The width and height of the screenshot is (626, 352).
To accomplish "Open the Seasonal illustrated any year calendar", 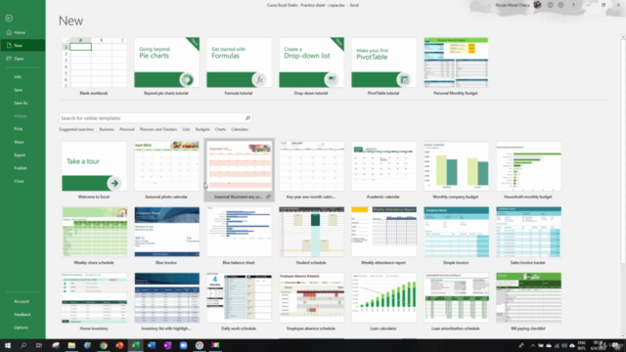I will 239,170.
